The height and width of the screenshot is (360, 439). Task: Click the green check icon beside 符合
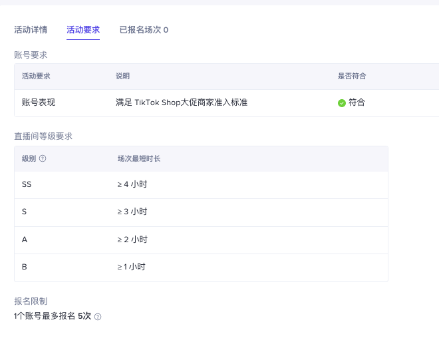click(x=342, y=103)
